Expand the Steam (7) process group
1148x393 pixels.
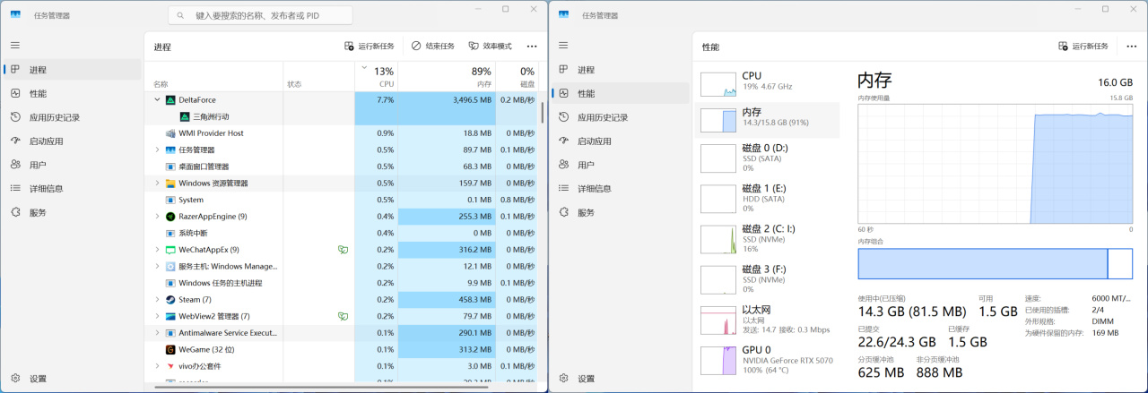click(158, 300)
